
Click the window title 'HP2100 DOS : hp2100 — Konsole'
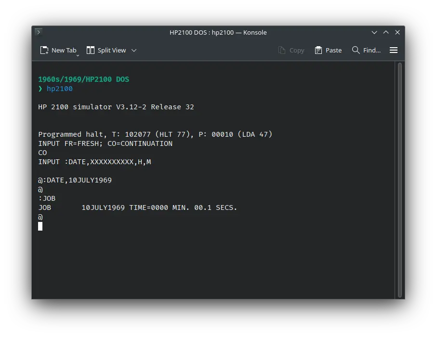pyautogui.click(x=218, y=32)
